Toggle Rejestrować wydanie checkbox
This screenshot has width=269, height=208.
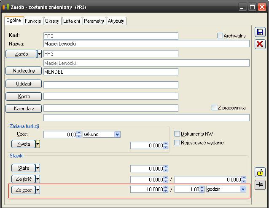click(177, 143)
